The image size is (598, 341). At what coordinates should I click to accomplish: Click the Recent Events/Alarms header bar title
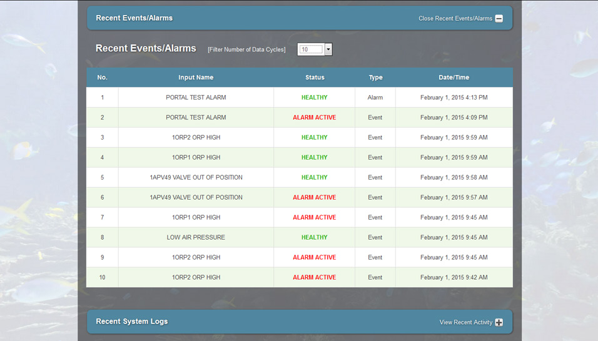(134, 18)
